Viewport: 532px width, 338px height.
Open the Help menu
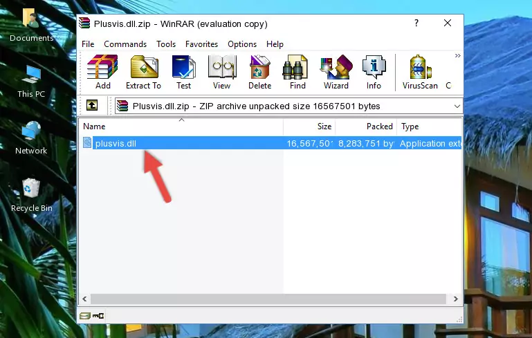pyautogui.click(x=275, y=44)
